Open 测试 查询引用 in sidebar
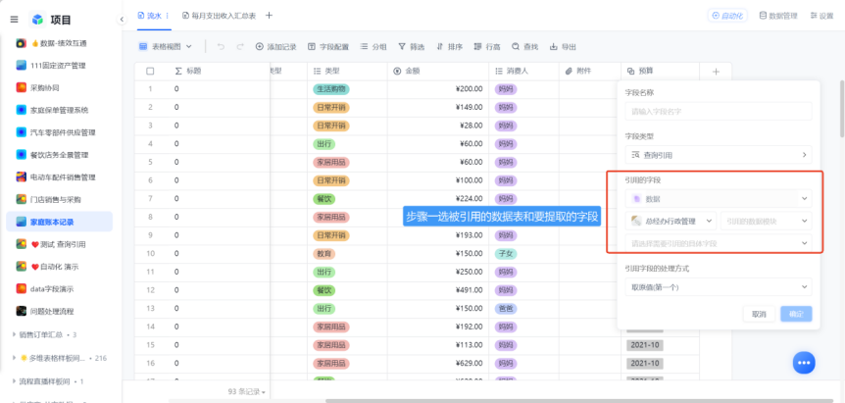 59,244
